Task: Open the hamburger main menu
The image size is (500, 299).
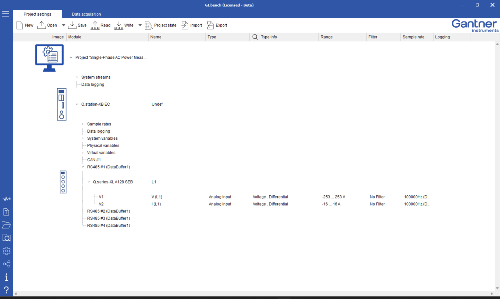Action: (6, 14)
